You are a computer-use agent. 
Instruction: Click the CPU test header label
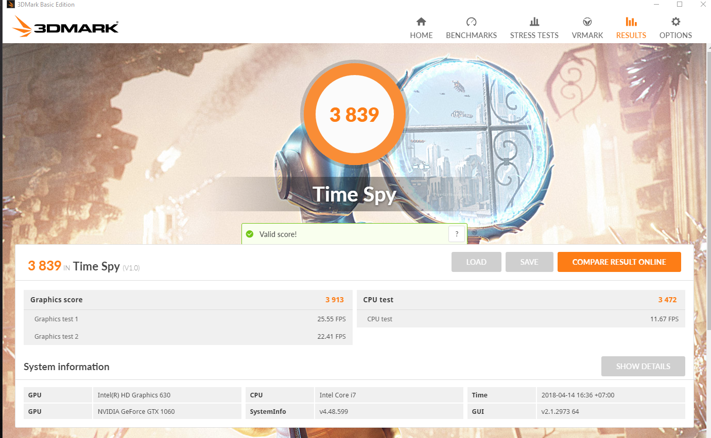[378, 300]
